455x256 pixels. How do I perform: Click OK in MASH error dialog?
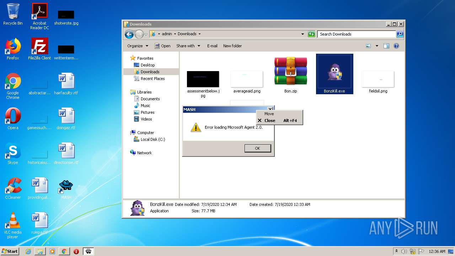[x=258, y=148]
